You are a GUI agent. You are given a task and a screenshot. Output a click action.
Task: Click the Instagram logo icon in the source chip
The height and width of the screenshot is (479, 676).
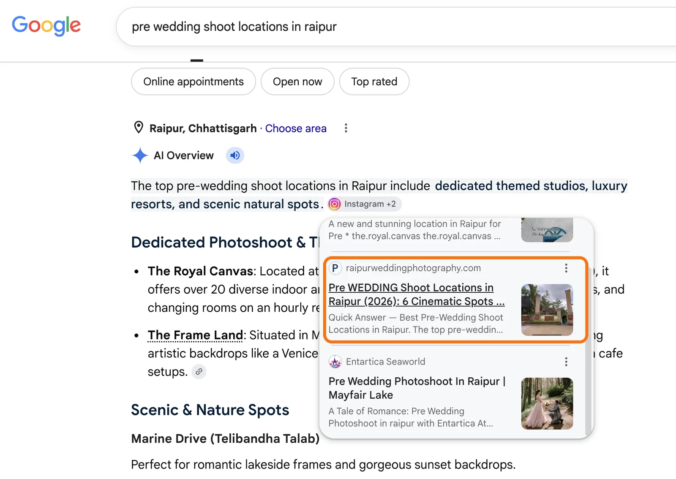coord(335,204)
